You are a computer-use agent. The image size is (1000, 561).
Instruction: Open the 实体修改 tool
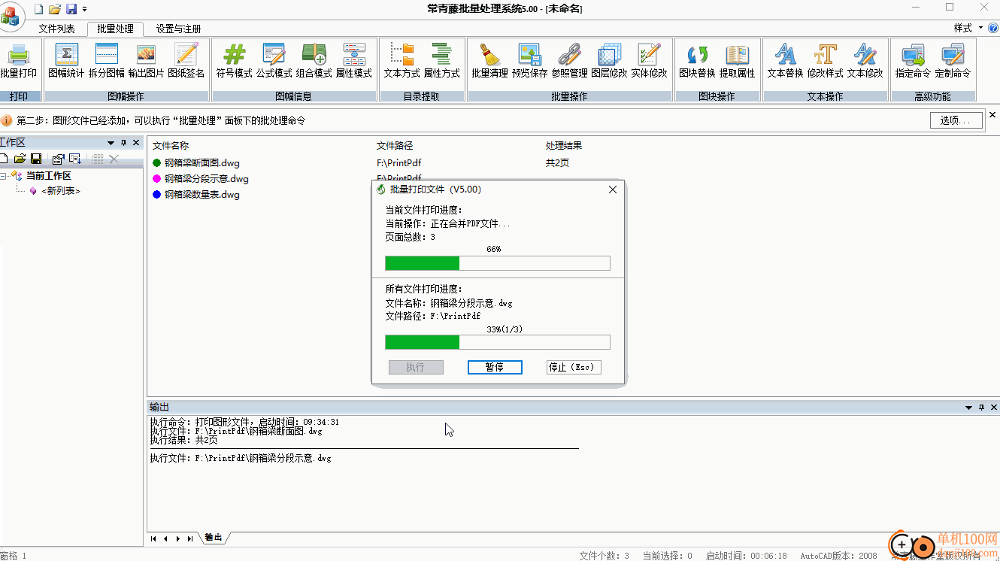(649, 61)
